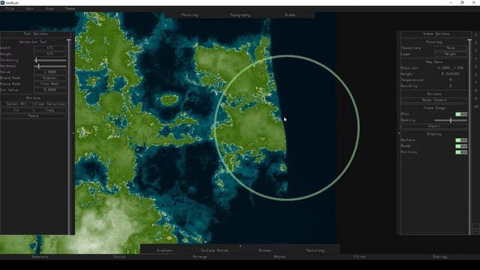Toggle the Trace Image Show switch
This screenshot has width=480, height=270.
click(x=461, y=114)
